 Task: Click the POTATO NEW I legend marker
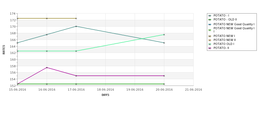click(x=210, y=36)
